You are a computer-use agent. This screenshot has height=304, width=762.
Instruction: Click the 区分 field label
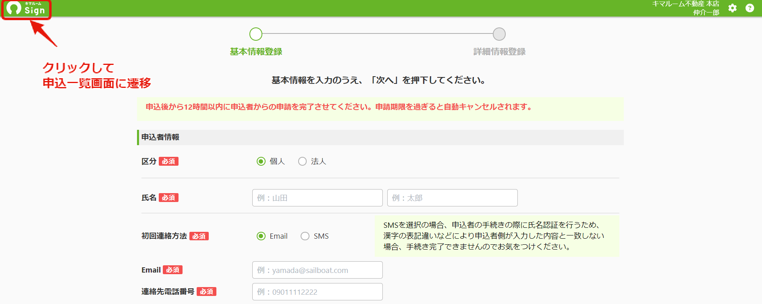[x=149, y=161]
